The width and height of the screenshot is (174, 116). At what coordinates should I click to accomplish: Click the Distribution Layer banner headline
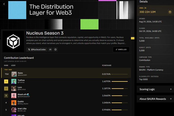coord(51,10)
